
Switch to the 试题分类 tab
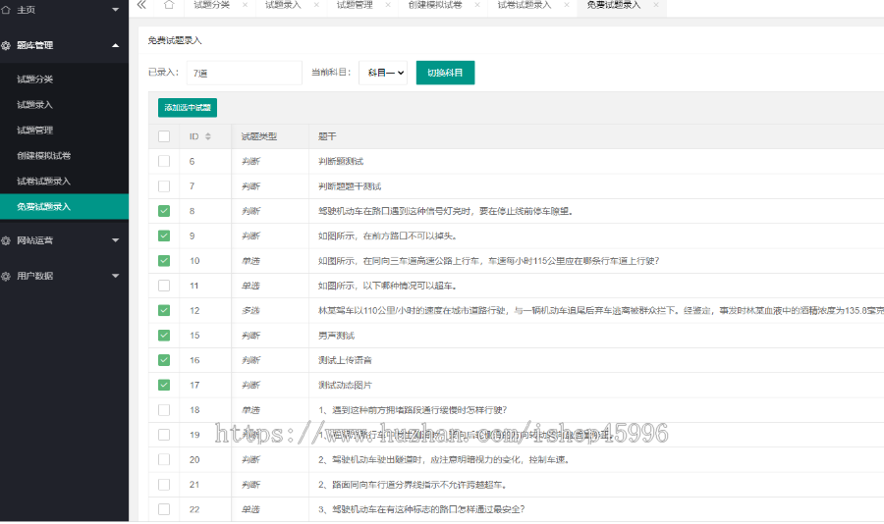pos(212,5)
